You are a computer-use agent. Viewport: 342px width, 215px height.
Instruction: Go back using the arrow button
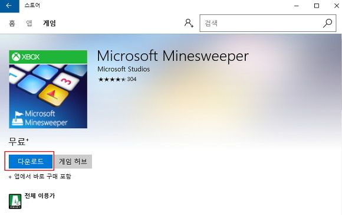(x=9, y=6)
